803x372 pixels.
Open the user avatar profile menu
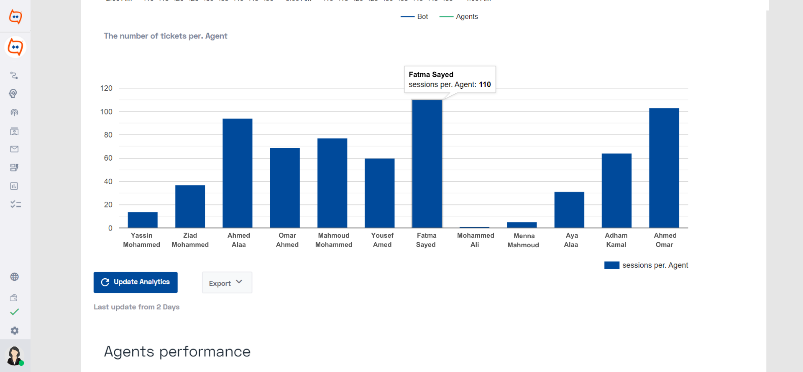click(x=15, y=356)
